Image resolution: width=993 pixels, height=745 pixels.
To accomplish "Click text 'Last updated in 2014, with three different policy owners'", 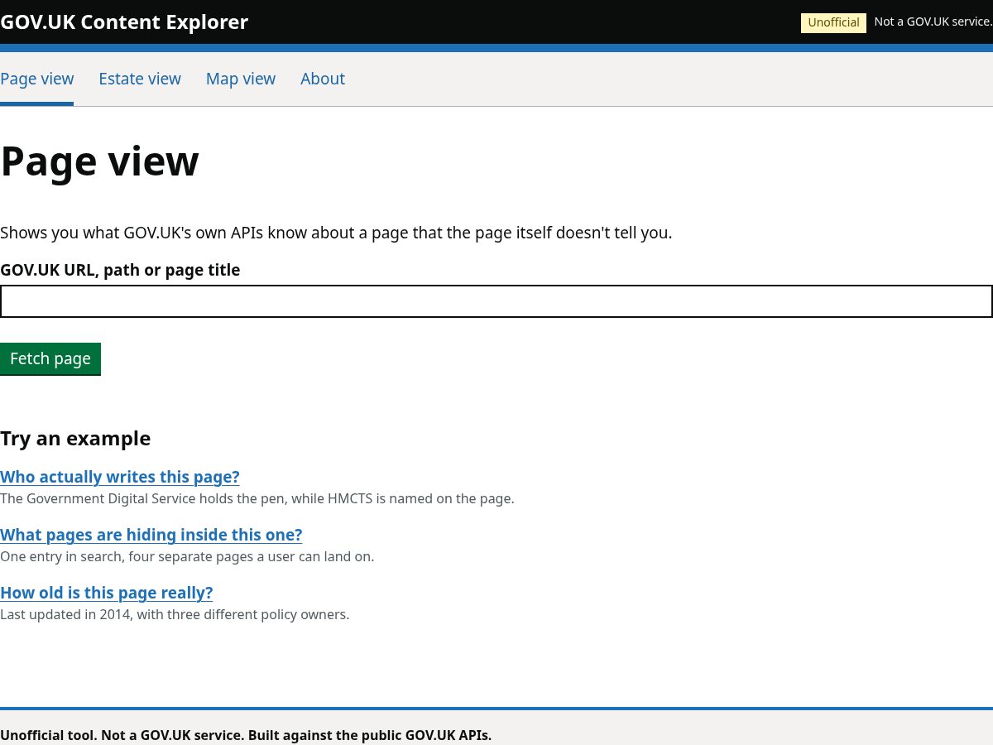I will tap(175, 614).
